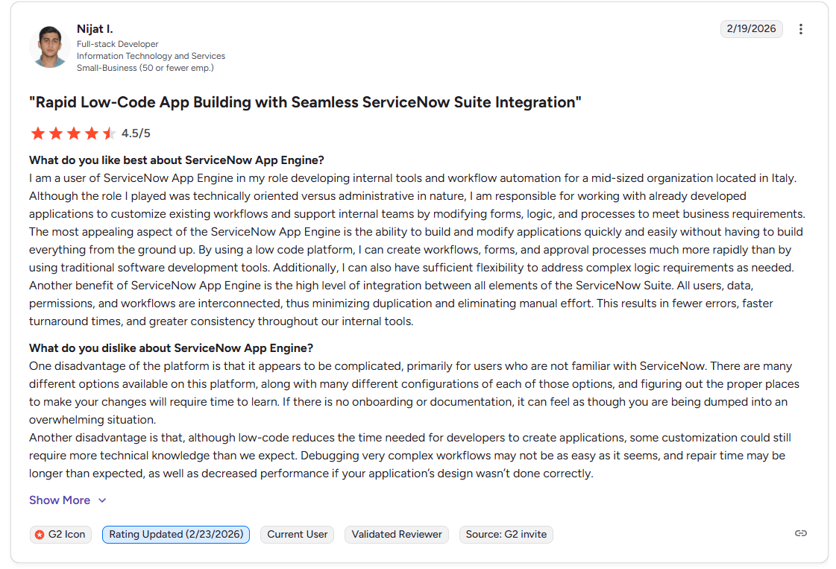Image resolution: width=836 pixels, height=569 pixels.
Task: Click 'Small-Business (50 or fewer emp.)' text
Action: (x=145, y=68)
